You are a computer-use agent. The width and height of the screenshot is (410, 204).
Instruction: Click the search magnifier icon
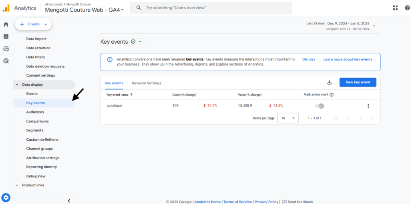pyautogui.click(x=139, y=8)
